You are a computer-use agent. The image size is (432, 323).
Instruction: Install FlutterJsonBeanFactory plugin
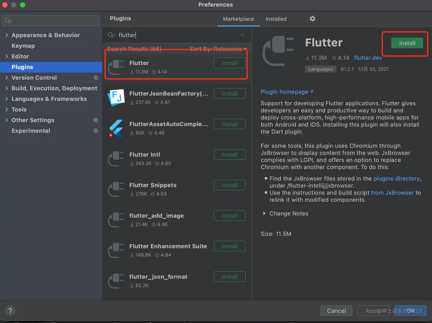point(229,94)
